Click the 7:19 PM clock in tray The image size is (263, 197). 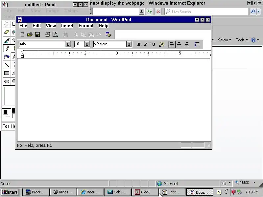(x=252, y=192)
